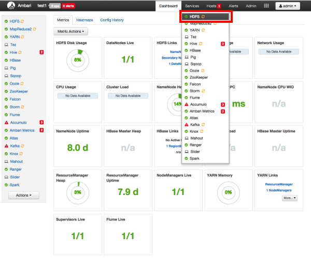Viewport: 311px width, 262px height.
Task: Click Ambari Metrics alert badge in sidebar
Action: (41, 130)
